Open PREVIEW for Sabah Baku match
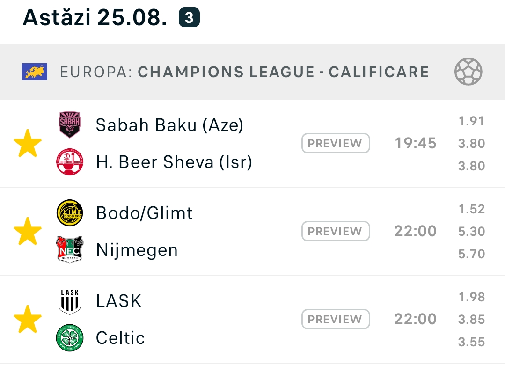Image resolution: width=505 pixels, height=365 pixels. [336, 143]
